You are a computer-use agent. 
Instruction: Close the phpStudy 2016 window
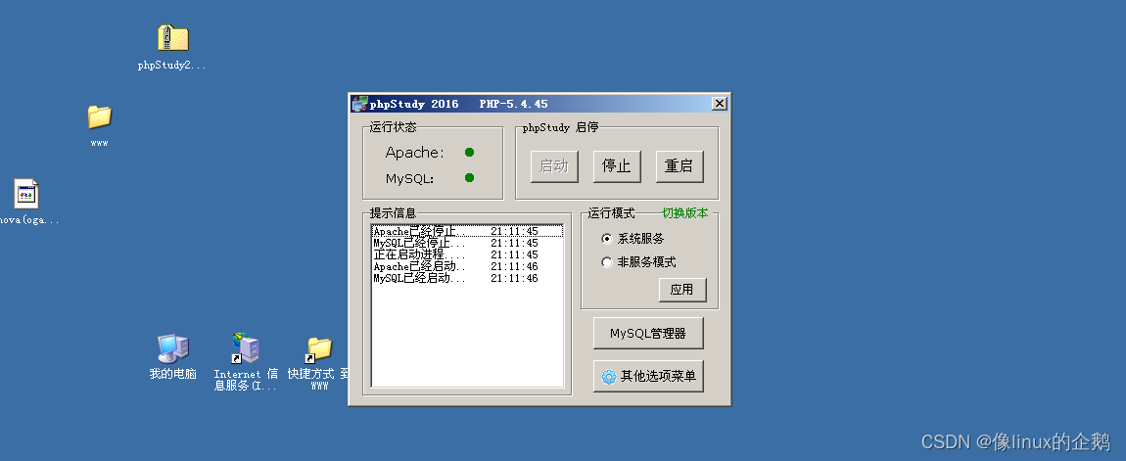(719, 104)
